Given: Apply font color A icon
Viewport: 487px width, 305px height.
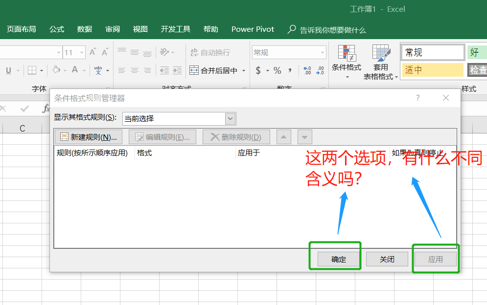Looking at the screenshot, I should pyautogui.click(x=75, y=70).
